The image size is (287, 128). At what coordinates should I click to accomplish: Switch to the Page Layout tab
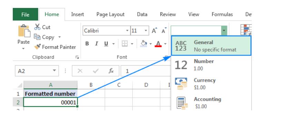point(110,14)
